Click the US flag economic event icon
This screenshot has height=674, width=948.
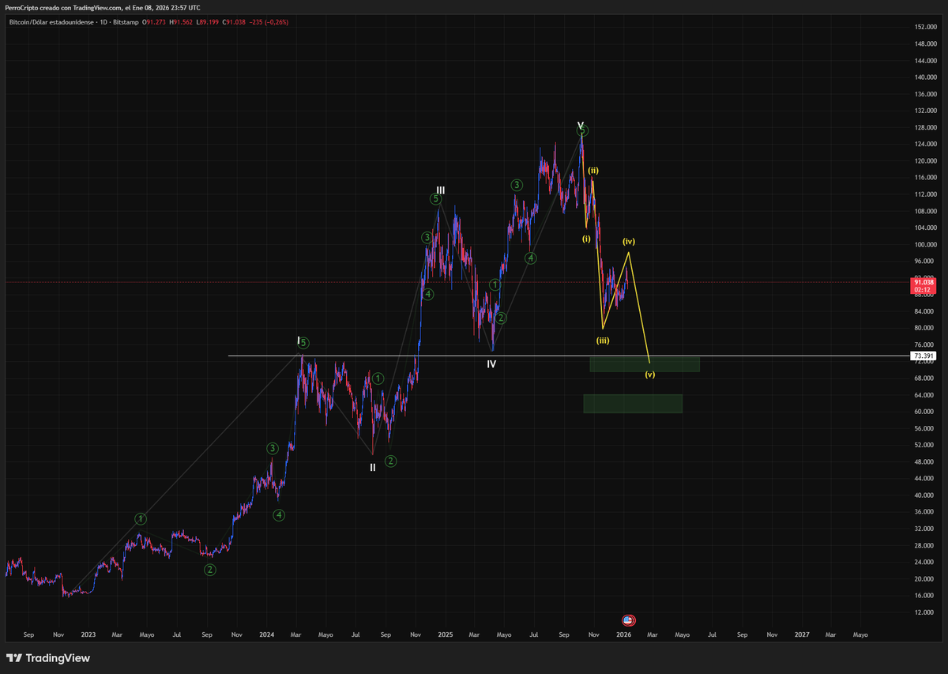(629, 620)
